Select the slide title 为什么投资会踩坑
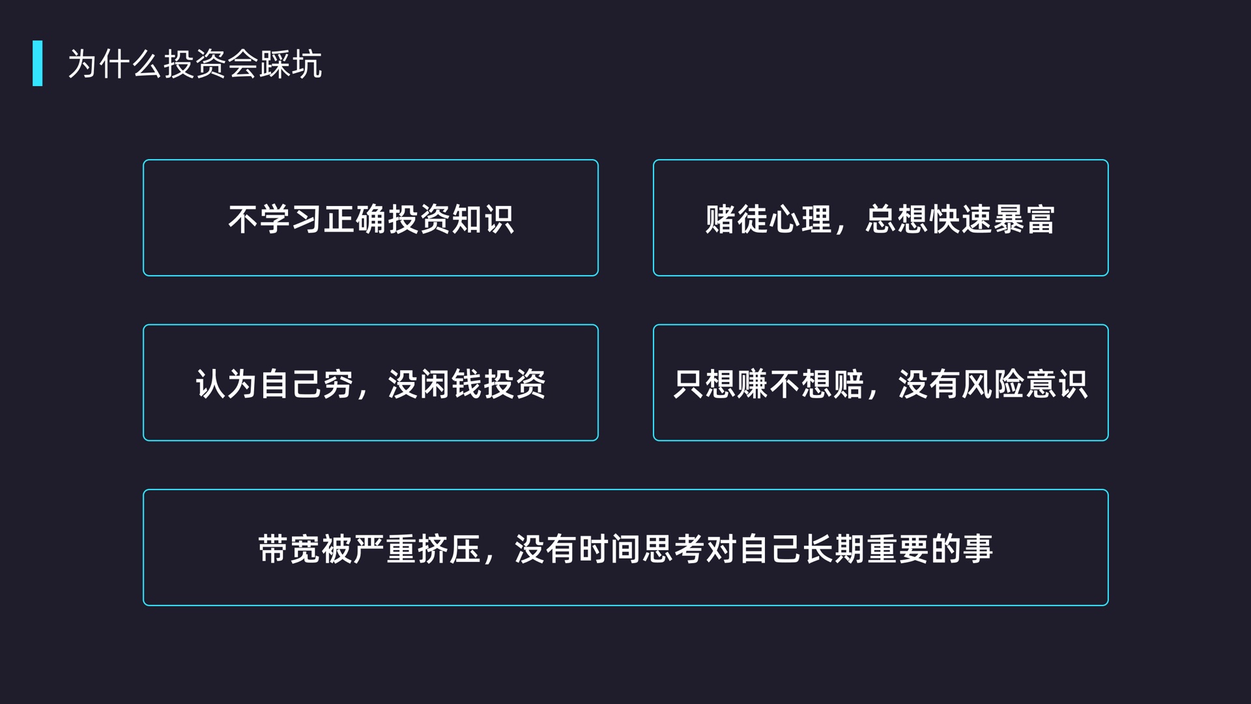The width and height of the screenshot is (1251, 704). 195,64
